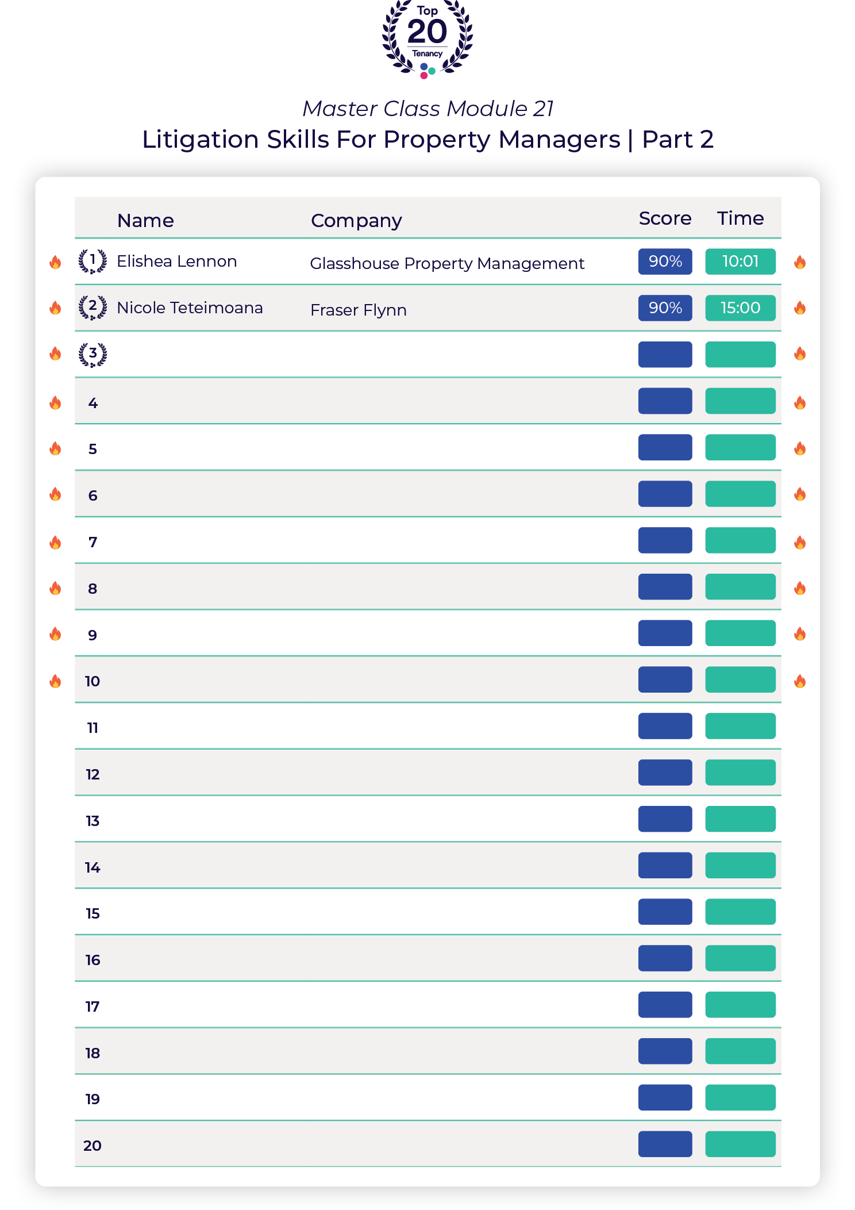Screen dimensions: 855x1210
Task: Click the Top 20 Tenancy laurel badge
Action: 427,39
